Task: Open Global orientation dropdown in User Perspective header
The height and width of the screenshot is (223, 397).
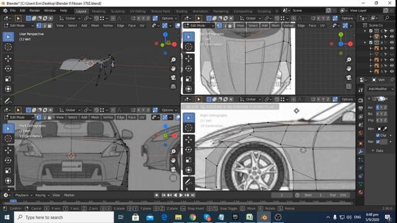Action: coord(70,18)
